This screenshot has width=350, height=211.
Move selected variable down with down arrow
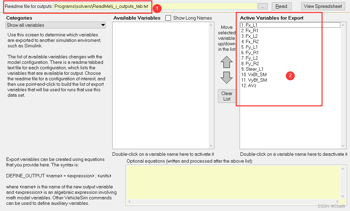pyautogui.click(x=226, y=78)
